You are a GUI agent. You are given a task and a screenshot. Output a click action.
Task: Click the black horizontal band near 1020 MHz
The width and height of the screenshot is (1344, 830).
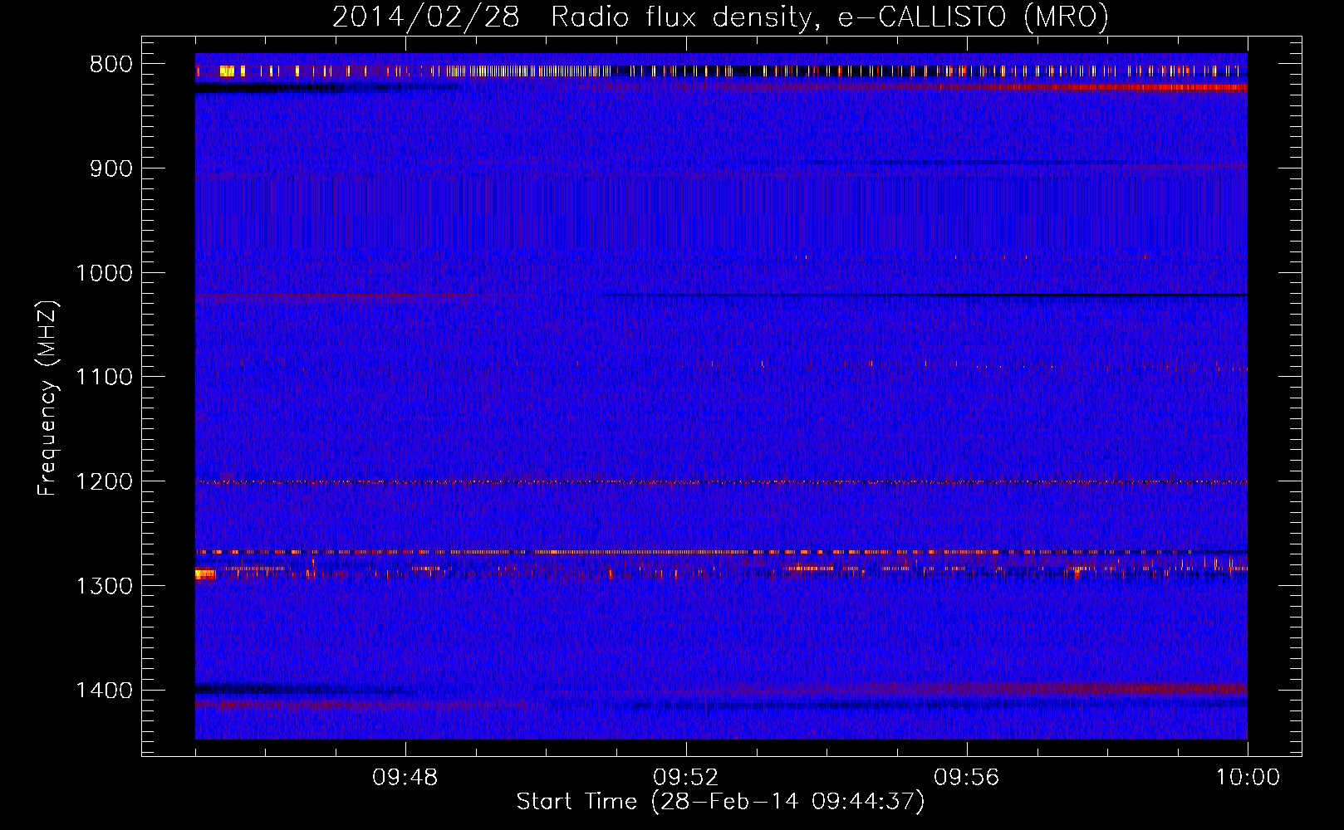926,295
